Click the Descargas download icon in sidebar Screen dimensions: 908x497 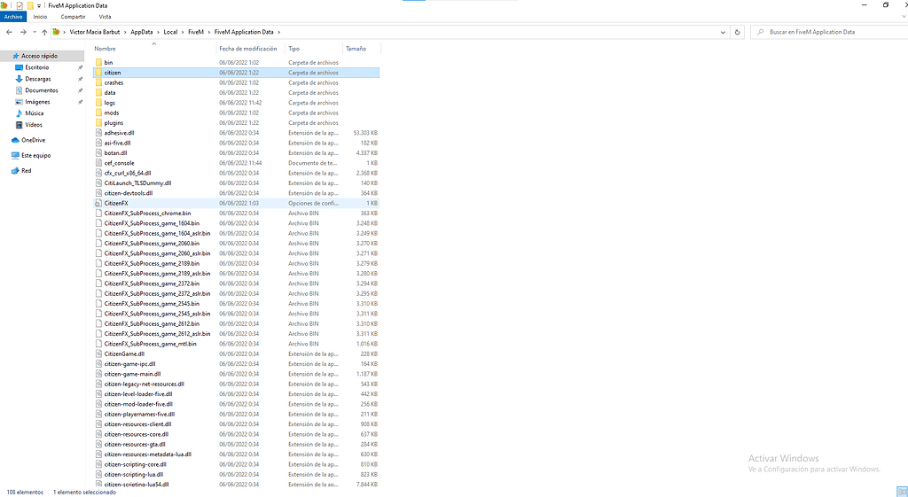[x=19, y=79]
